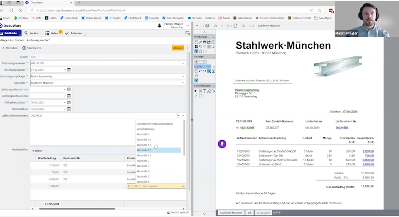Click the Kostenstellen table horizontal scrollbar
The width and height of the screenshot is (399, 217).
click(77, 209)
